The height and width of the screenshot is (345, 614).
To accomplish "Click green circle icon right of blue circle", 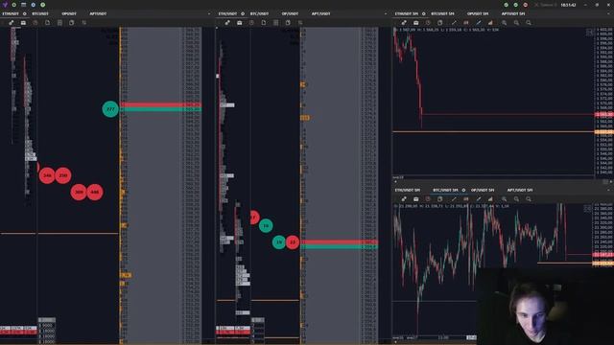I will pos(42,5).
